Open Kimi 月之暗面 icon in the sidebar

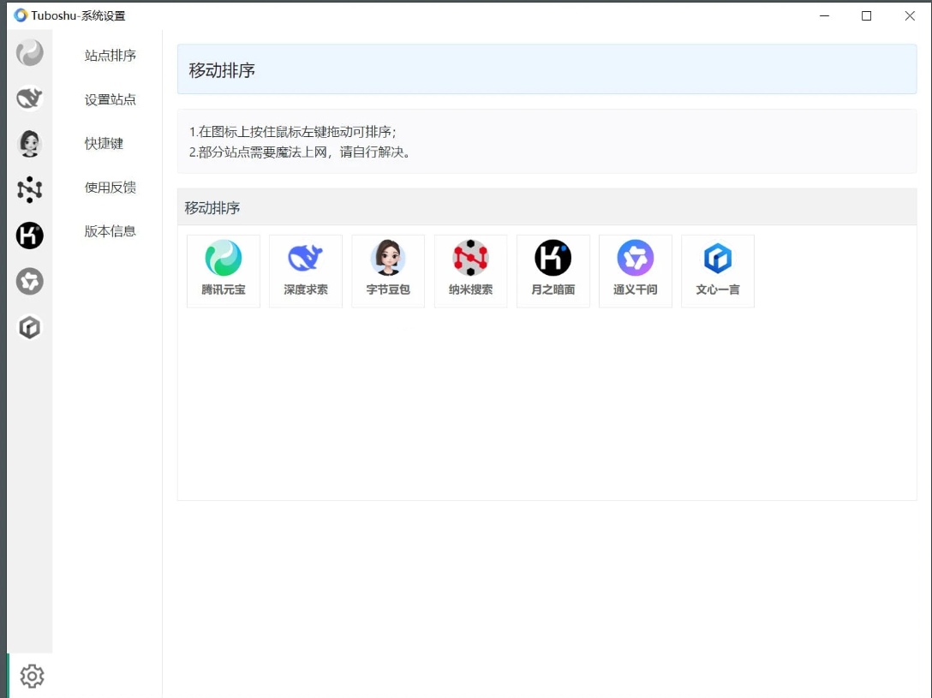(30, 236)
